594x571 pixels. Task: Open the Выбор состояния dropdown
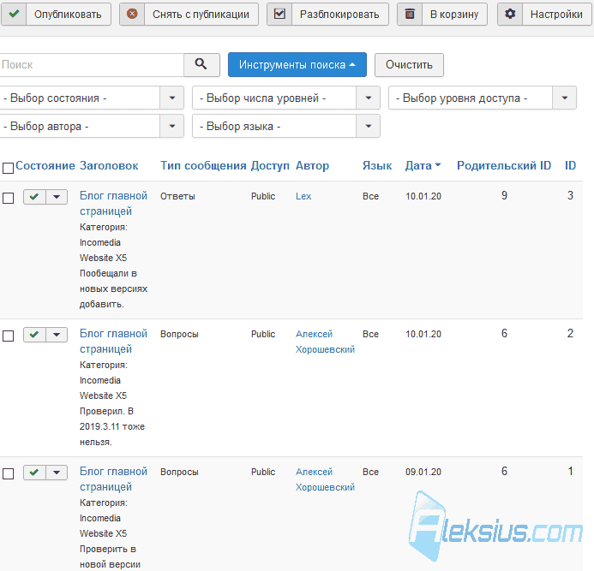(x=92, y=98)
